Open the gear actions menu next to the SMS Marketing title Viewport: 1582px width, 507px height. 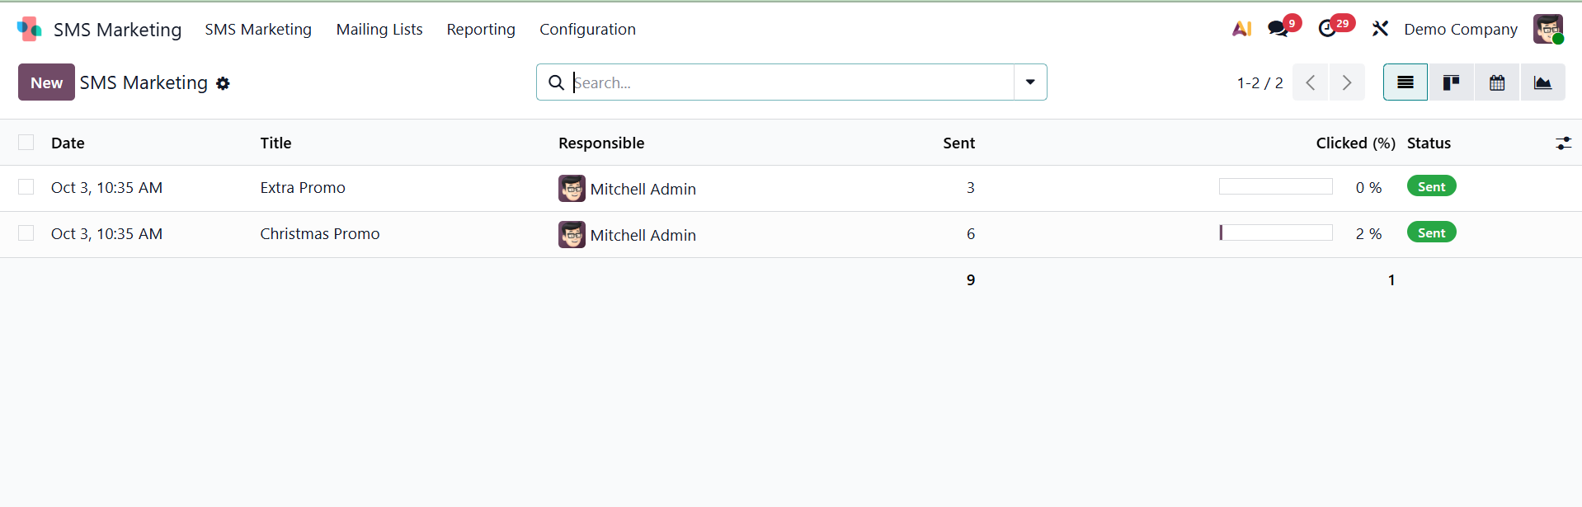[223, 83]
